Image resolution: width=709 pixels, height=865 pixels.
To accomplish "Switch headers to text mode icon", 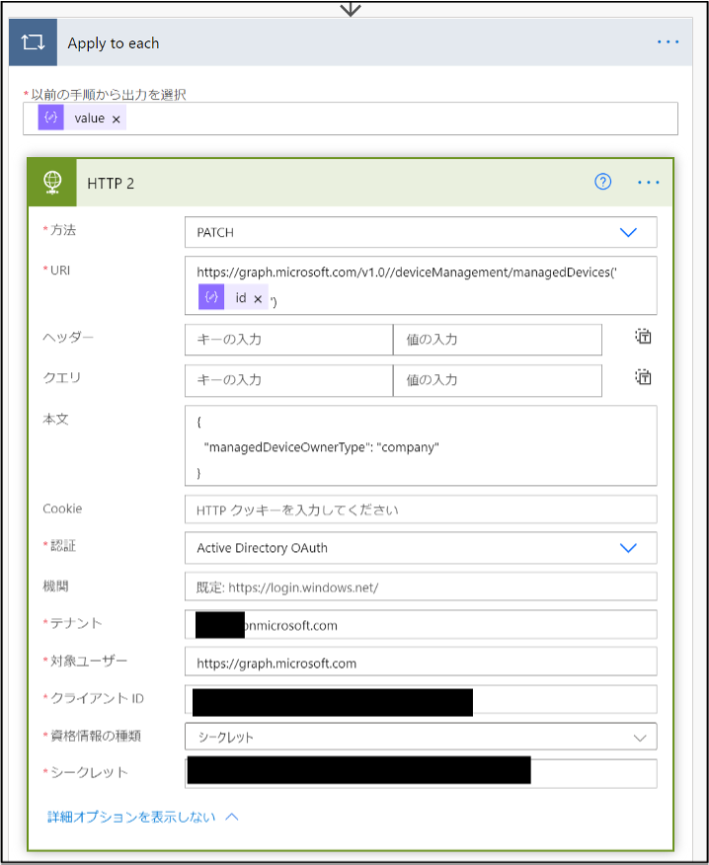I will pos(643,336).
